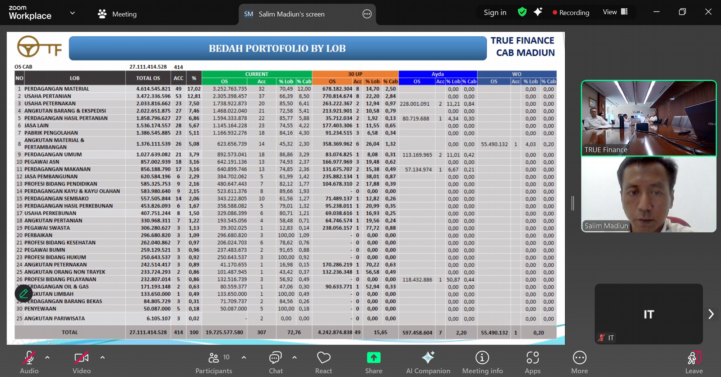Click the 'JASA LAIN' row label

[x=36, y=126]
